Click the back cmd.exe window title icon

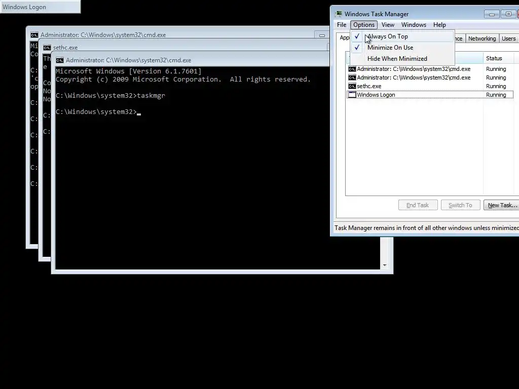(x=34, y=35)
